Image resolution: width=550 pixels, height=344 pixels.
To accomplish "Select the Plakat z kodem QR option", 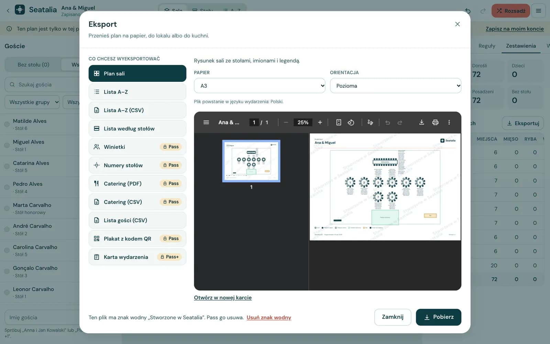I will [x=137, y=238].
